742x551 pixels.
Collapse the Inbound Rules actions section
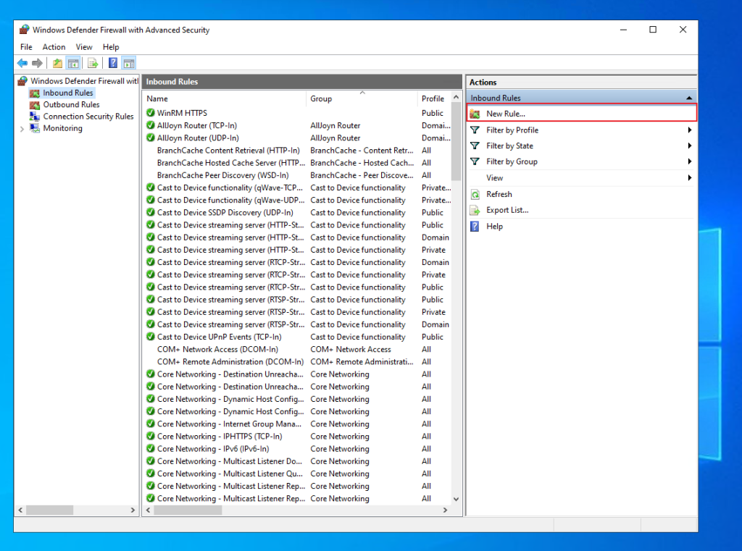[690, 97]
